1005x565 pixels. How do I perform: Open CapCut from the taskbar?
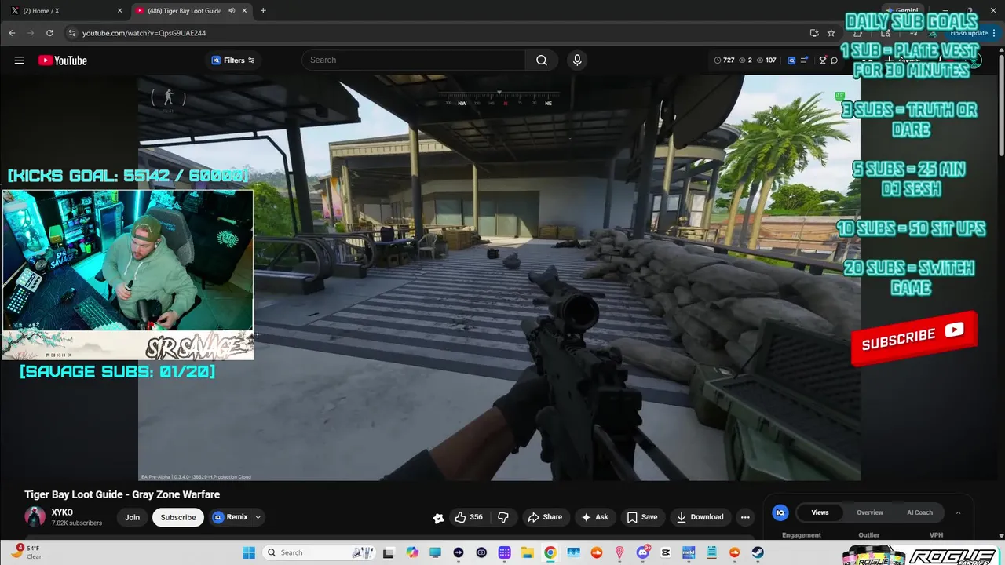[666, 552]
